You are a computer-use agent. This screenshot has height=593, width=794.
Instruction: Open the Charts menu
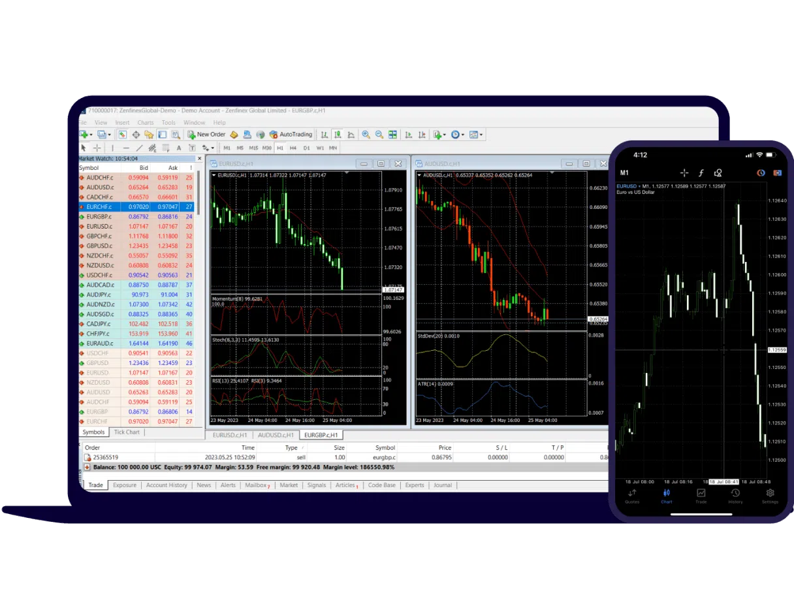[145, 123]
